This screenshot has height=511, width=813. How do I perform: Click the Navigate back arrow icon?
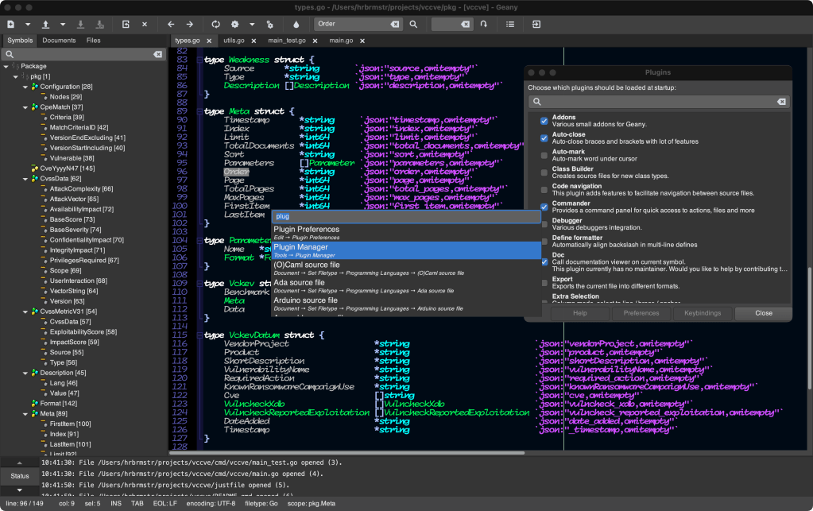[x=171, y=25]
